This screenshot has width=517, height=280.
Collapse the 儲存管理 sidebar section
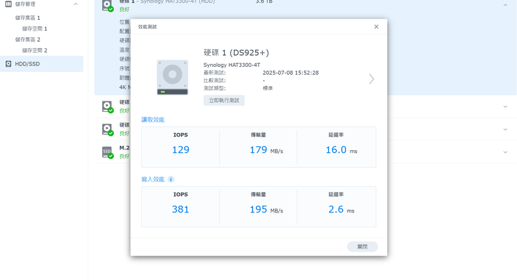[x=76, y=4]
